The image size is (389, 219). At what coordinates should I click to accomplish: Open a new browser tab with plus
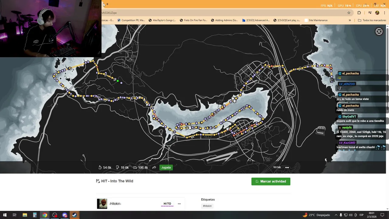107,4
